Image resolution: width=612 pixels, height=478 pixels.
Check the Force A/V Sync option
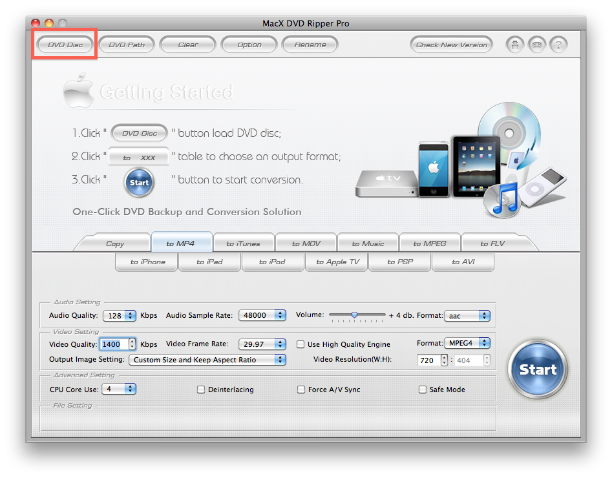301,390
